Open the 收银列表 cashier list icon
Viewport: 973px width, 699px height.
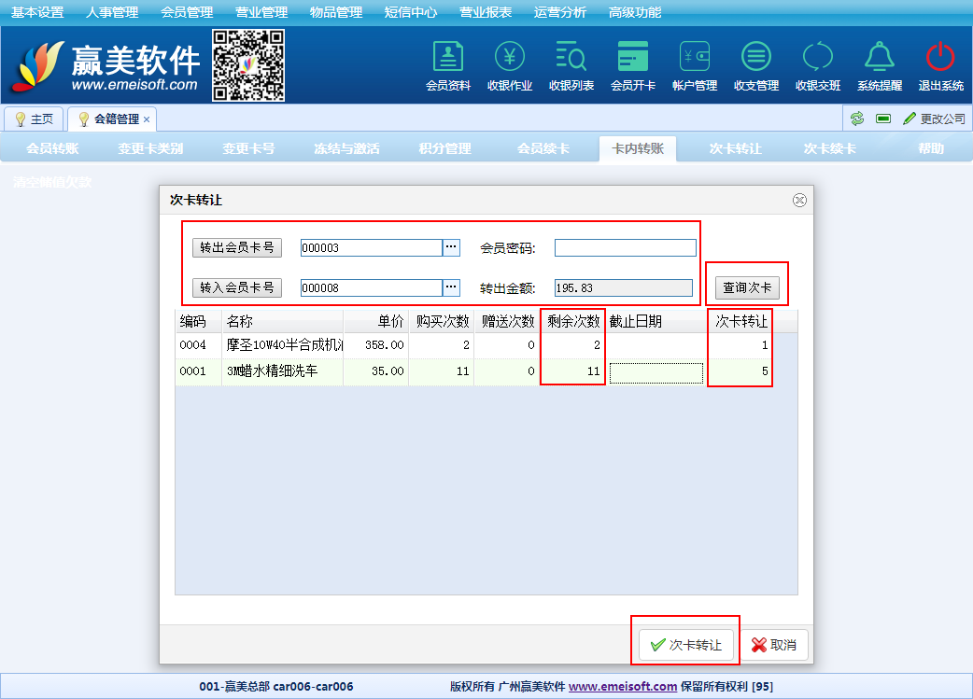tap(571, 58)
